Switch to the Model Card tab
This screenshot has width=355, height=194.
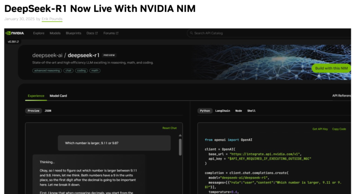click(x=58, y=96)
